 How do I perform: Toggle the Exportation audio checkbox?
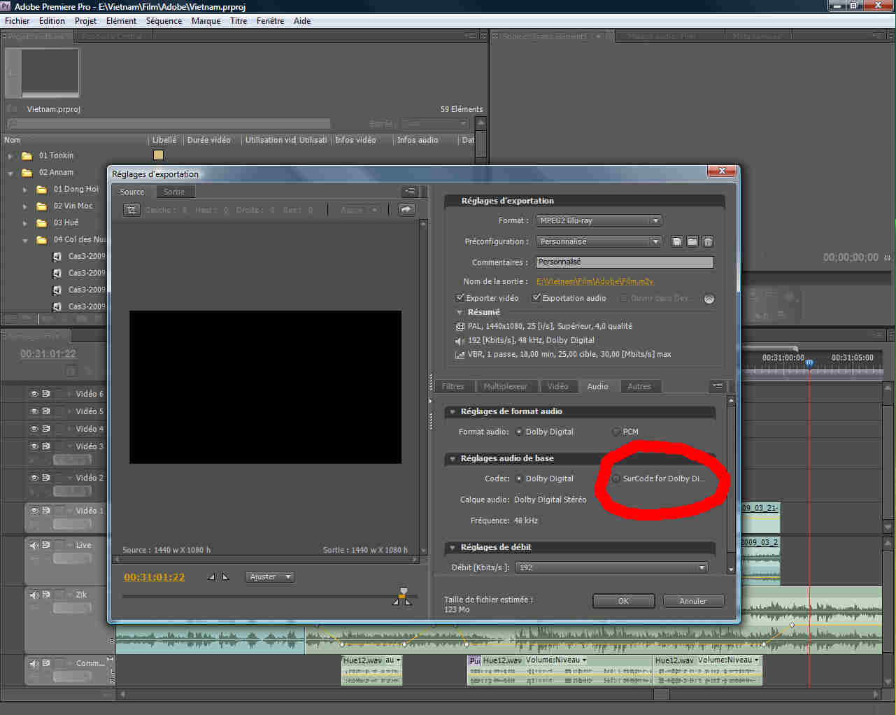click(536, 298)
